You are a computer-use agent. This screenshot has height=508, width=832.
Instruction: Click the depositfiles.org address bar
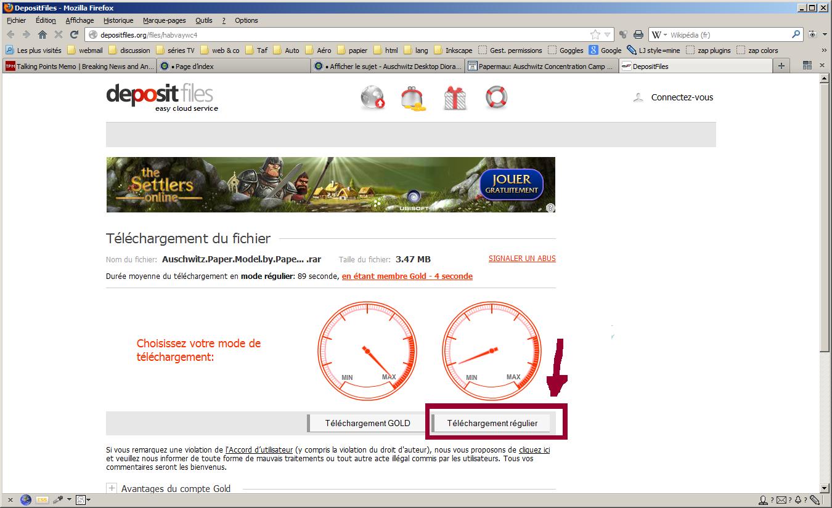pyautogui.click(x=339, y=34)
